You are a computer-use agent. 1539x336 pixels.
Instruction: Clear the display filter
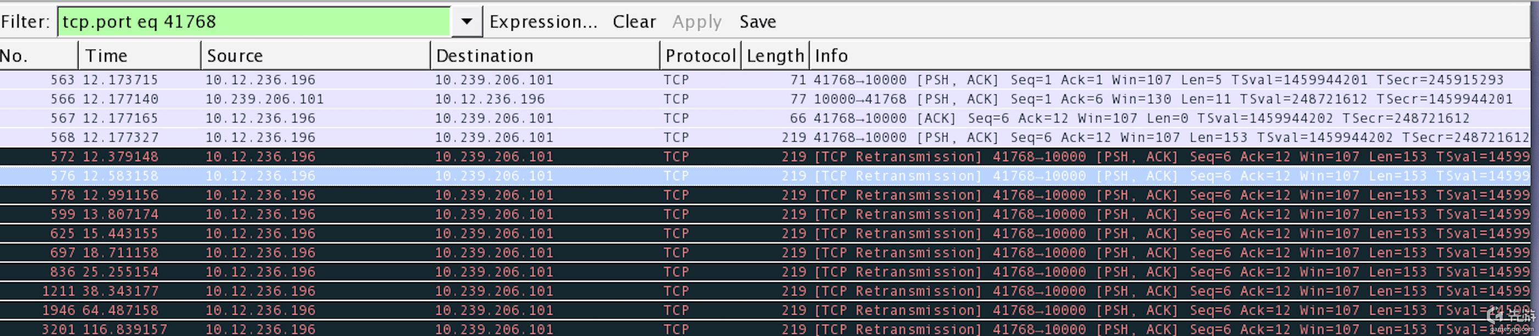(x=634, y=21)
